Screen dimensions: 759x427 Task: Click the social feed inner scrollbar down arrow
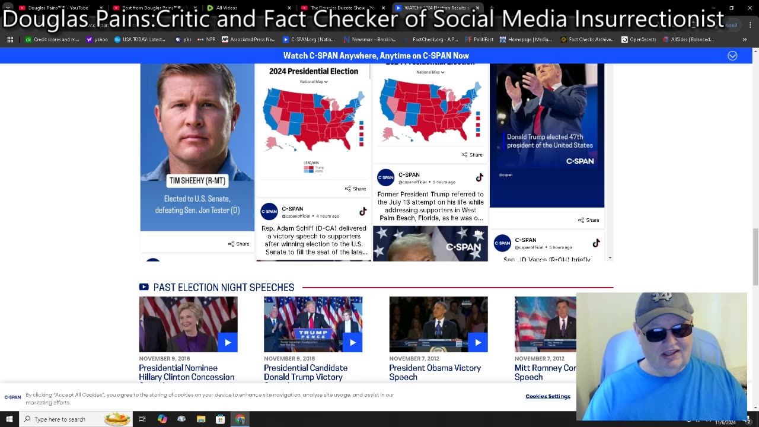[x=610, y=258]
